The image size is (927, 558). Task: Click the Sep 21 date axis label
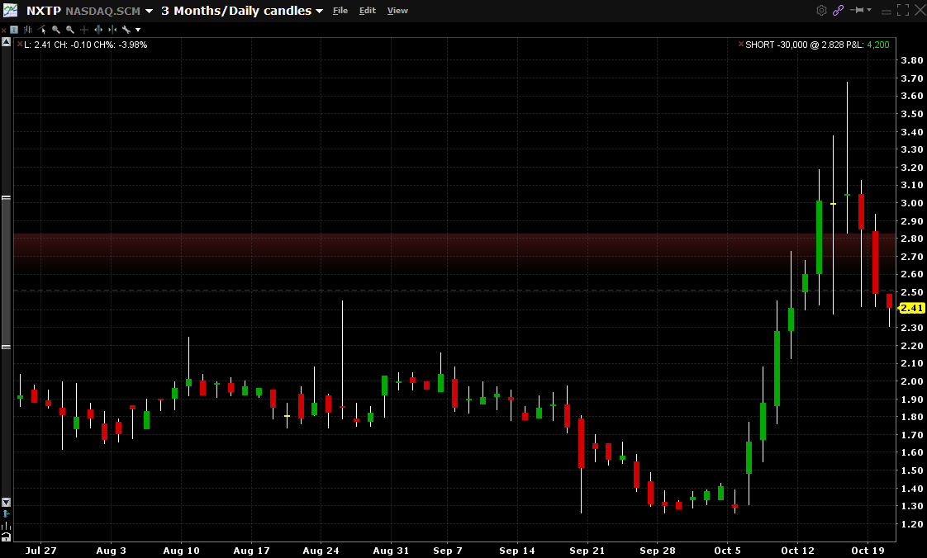click(x=587, y=551)
